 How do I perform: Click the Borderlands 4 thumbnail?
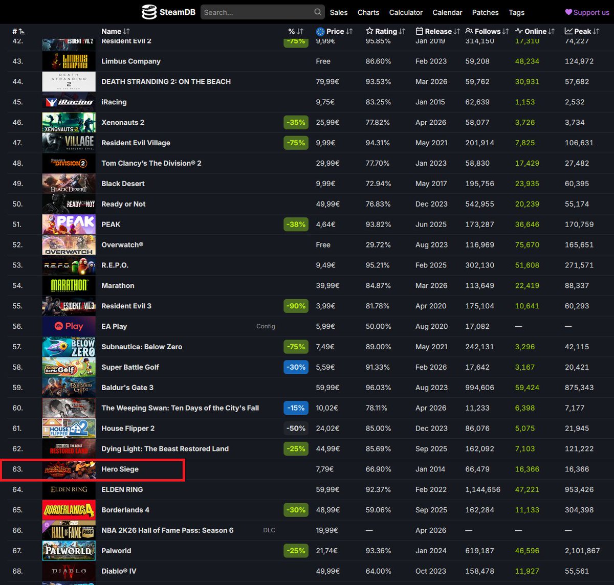[x=69, y=510]
